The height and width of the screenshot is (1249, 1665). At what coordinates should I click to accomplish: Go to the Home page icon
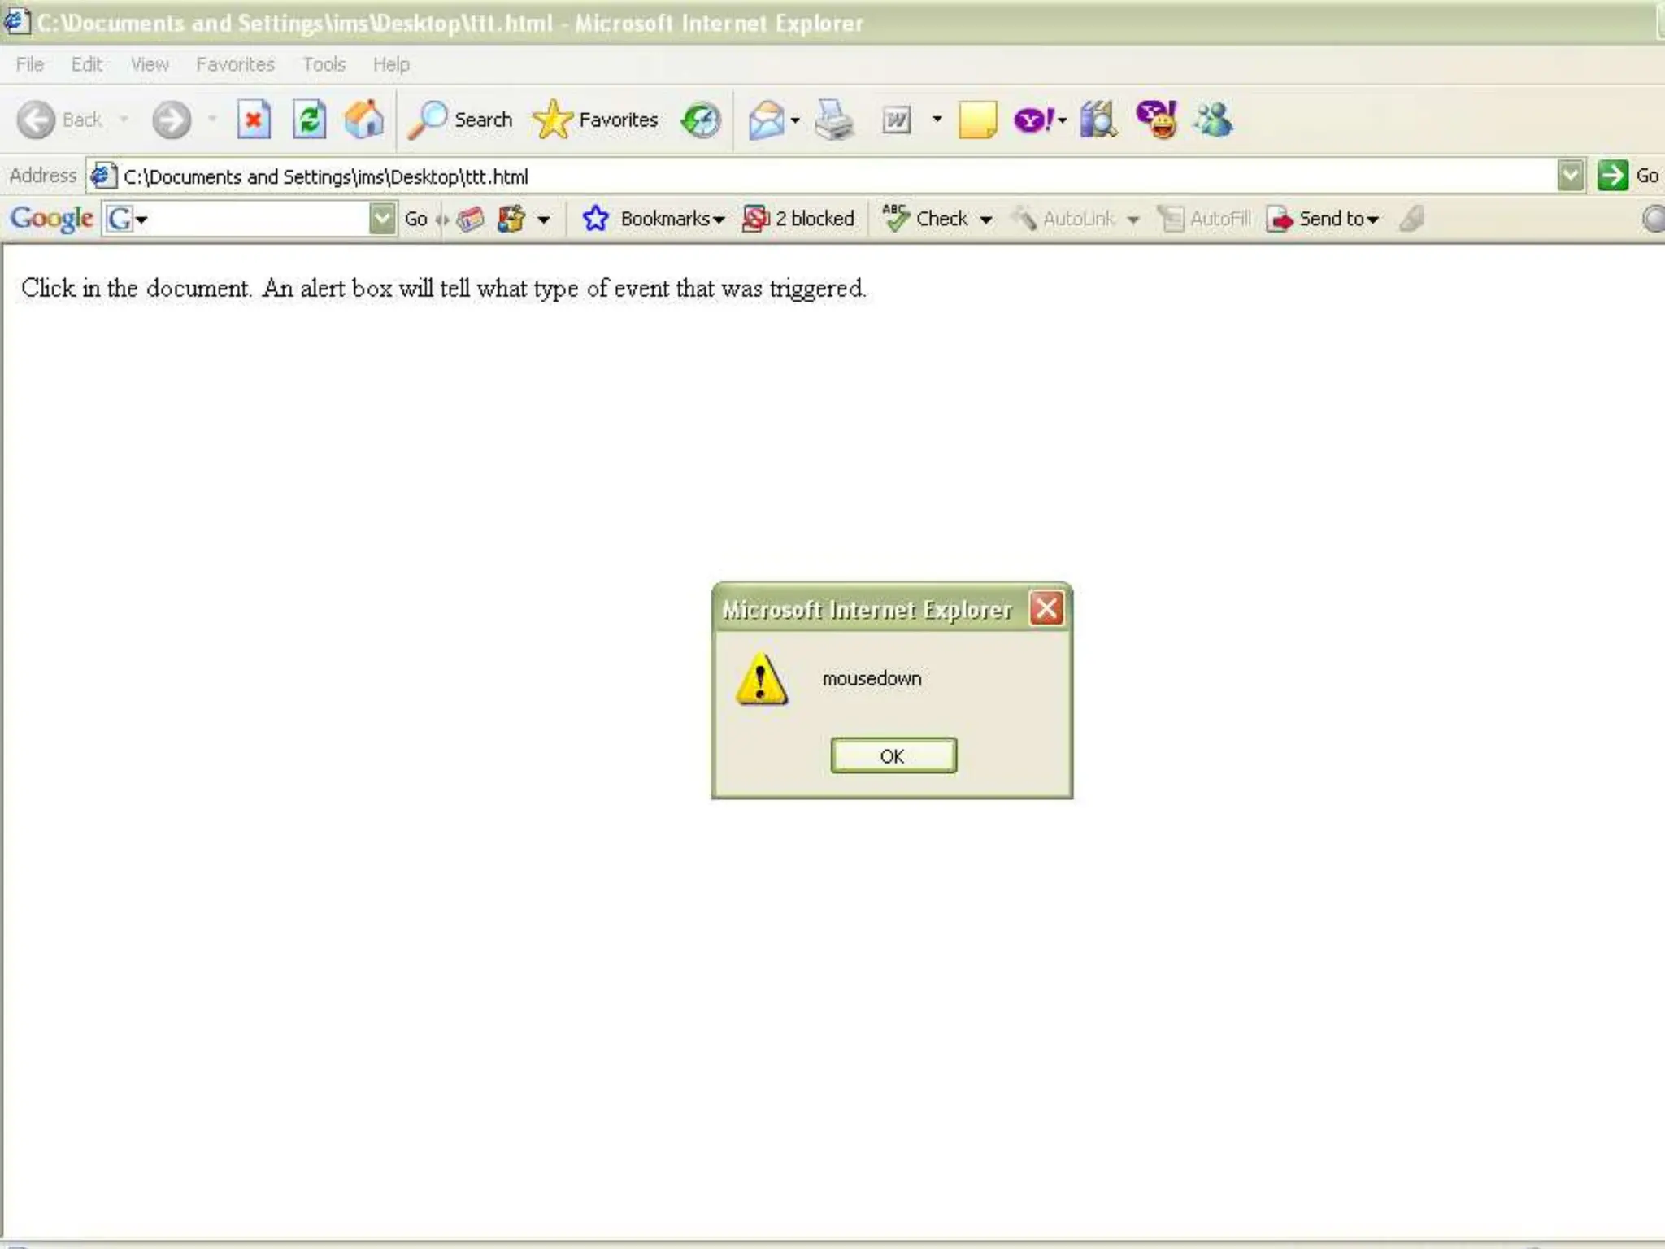(363, 120)
